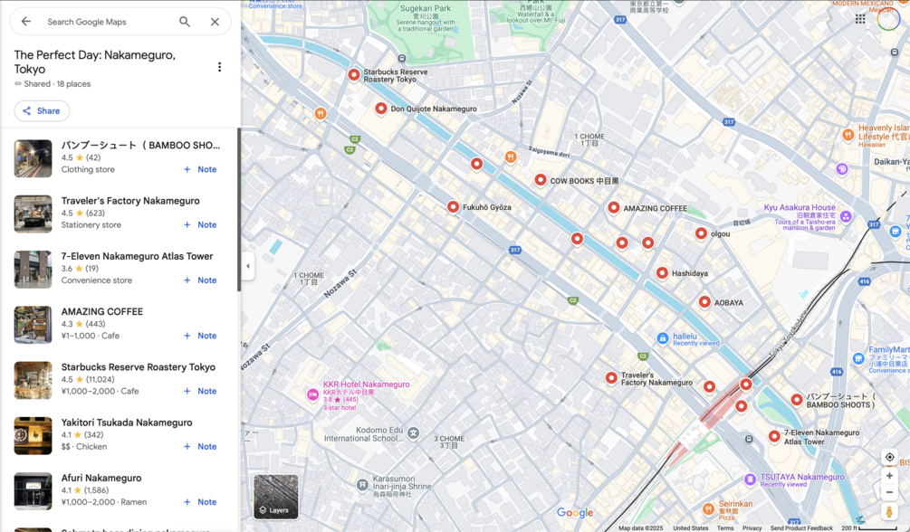Select AMAZING COFFEE list title
Screen dimensions: 910x532
pyautogui.click(x=102, y=311)
